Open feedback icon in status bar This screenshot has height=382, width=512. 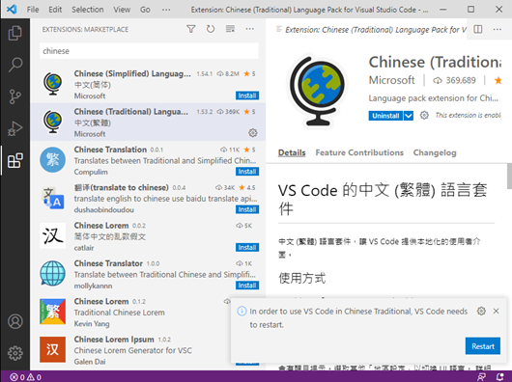point(481,377)
